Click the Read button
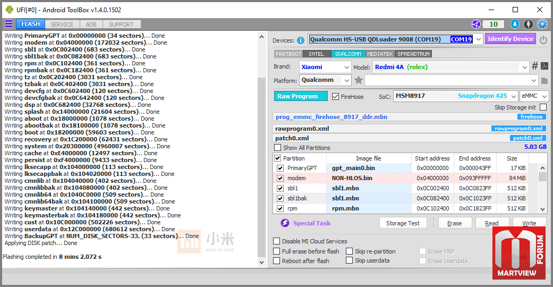Viewport: 553px width, 287px height. click(491, 223)
